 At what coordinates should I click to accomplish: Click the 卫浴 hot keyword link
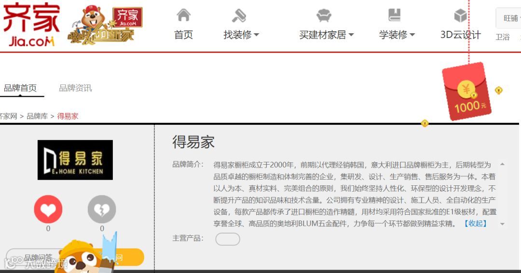click(x=502, y=37)
